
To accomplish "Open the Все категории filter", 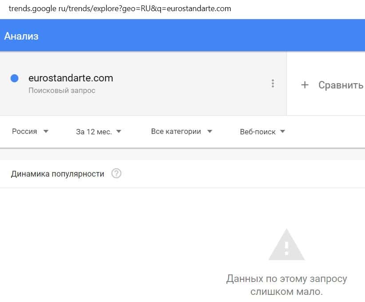I will (x=176, y=132).
